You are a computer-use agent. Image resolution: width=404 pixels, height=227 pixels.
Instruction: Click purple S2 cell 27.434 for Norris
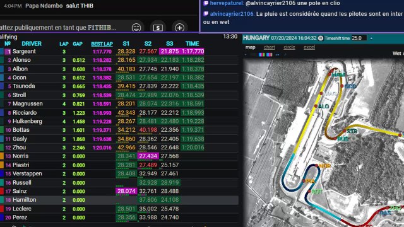[x=148, y=156]
